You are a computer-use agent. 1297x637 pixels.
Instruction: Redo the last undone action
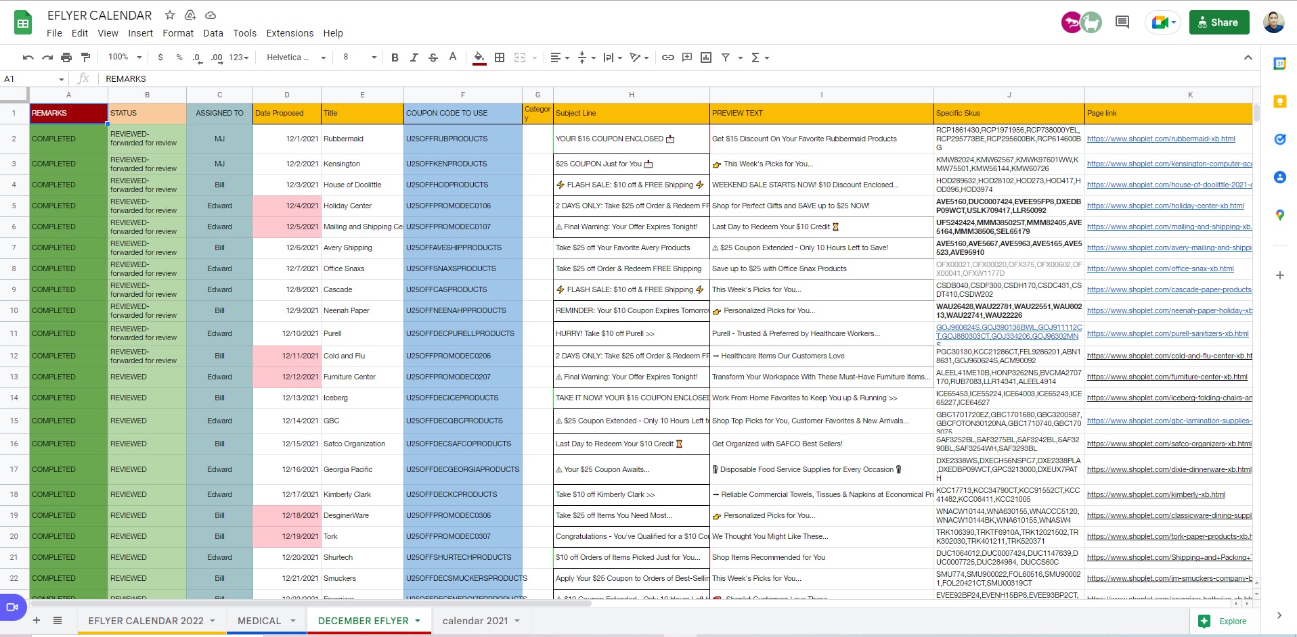pyautogui.click(x=47, y=57)
